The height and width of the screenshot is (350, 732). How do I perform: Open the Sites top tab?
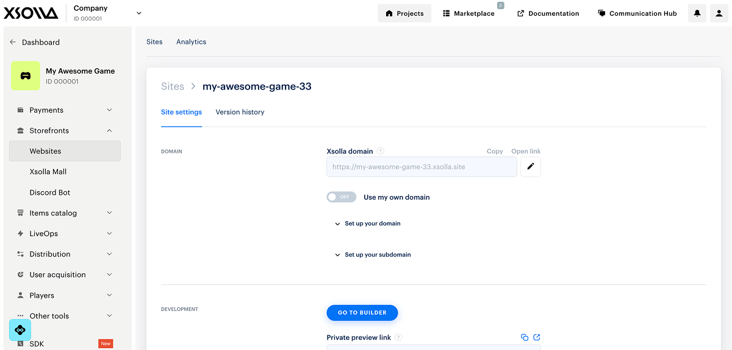(x=154, y=42)
